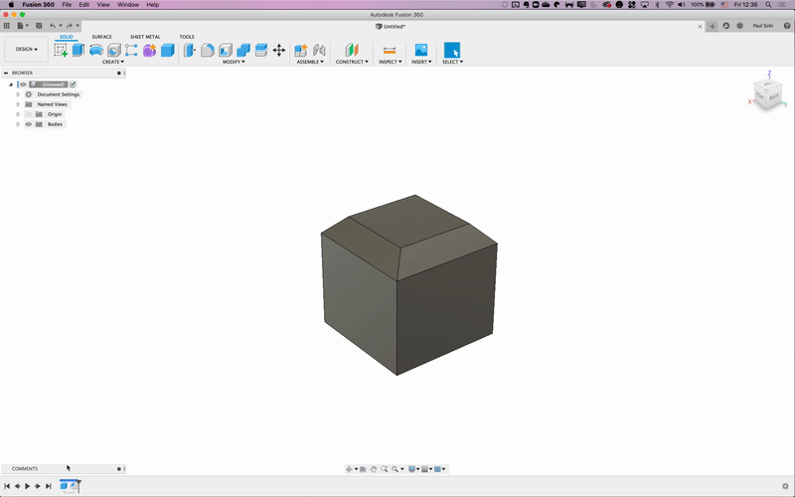Select the Rectangular Pattern tool
Viewport: 795px width, 497px height.
tap(131, 50)
